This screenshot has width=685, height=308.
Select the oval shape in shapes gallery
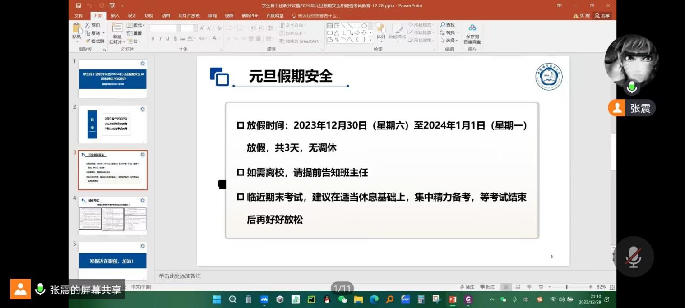pyautogui.click(x=364, y=26)
